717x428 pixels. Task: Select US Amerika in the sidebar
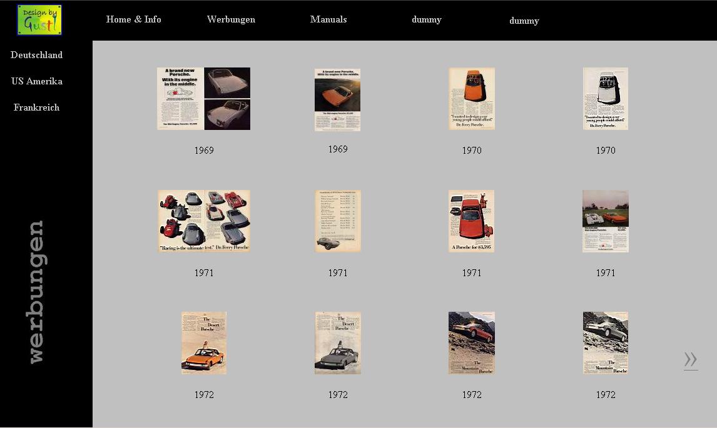click(36, 81)
